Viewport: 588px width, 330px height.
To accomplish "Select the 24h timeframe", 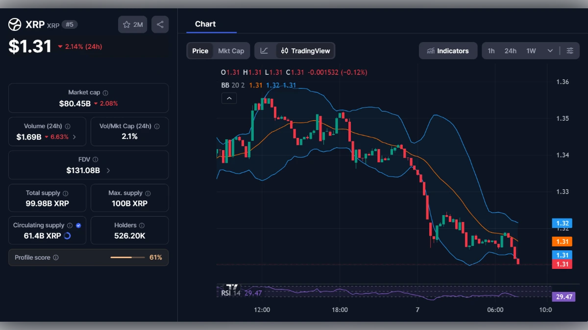I will (510, 50).
